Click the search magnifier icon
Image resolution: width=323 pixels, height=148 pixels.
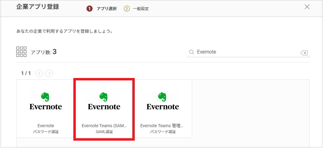pos(191,52)
